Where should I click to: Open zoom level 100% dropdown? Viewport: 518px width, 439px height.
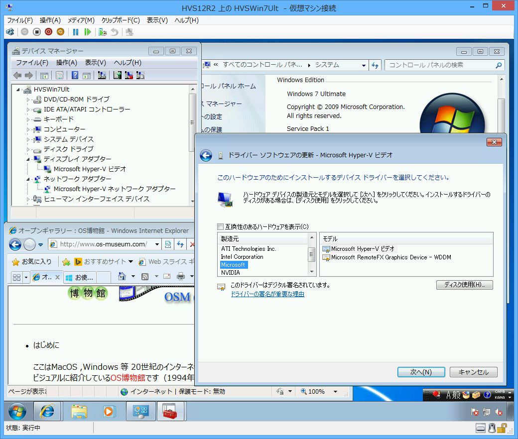(x=335, y=392)
